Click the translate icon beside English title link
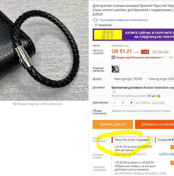The height and width of the screenshot is (176, 174). coord(95,20)
